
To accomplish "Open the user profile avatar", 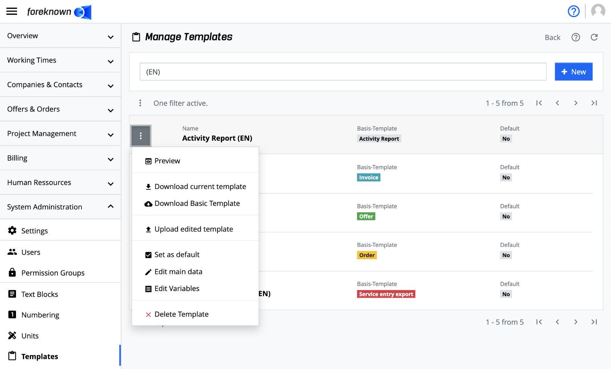I will pyautogui.click(x=598, y=11).
